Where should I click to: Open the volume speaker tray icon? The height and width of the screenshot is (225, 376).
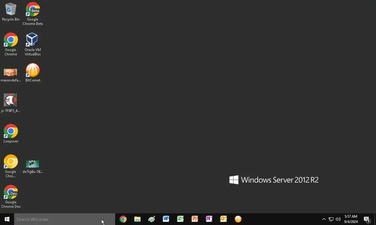pos(338,219)
